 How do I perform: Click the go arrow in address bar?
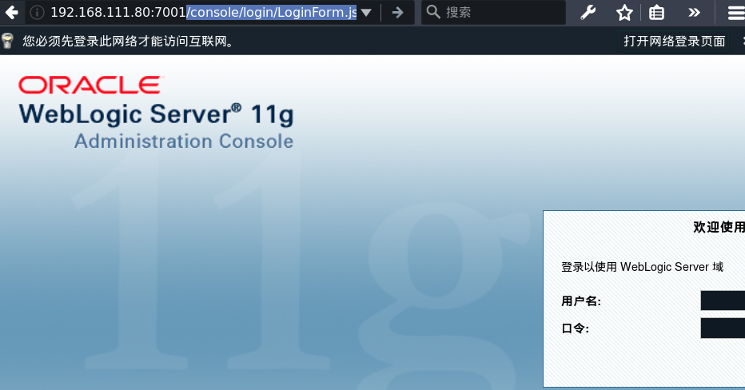click(397, 12)
